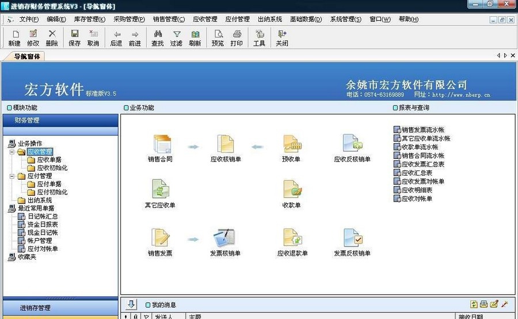This screenshot has height=319, width=518.
Task: Click the print icon in 我的消息 bar
Action: click(484, 304)
